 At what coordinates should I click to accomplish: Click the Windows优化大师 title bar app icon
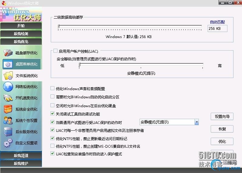coord(4,3)
